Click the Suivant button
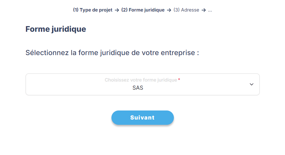 142,118
